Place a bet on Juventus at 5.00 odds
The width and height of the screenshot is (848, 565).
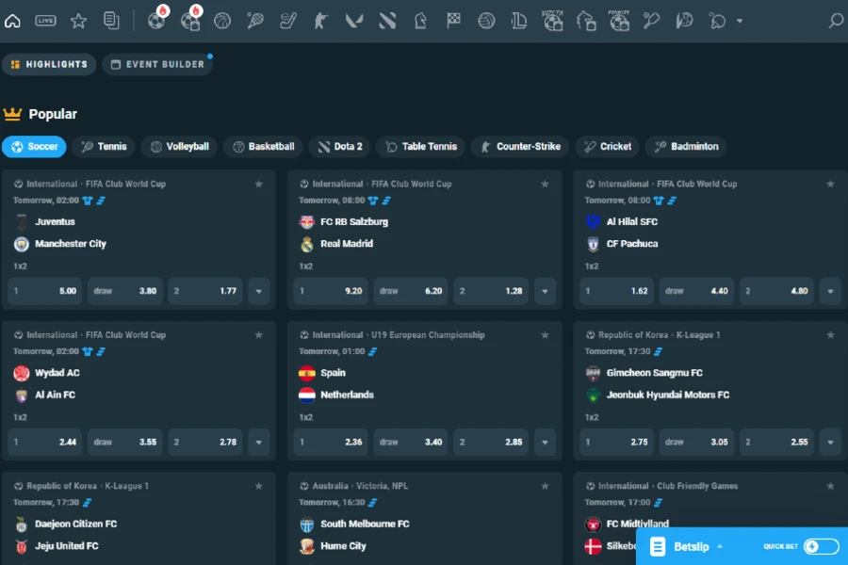coord(44,292)
